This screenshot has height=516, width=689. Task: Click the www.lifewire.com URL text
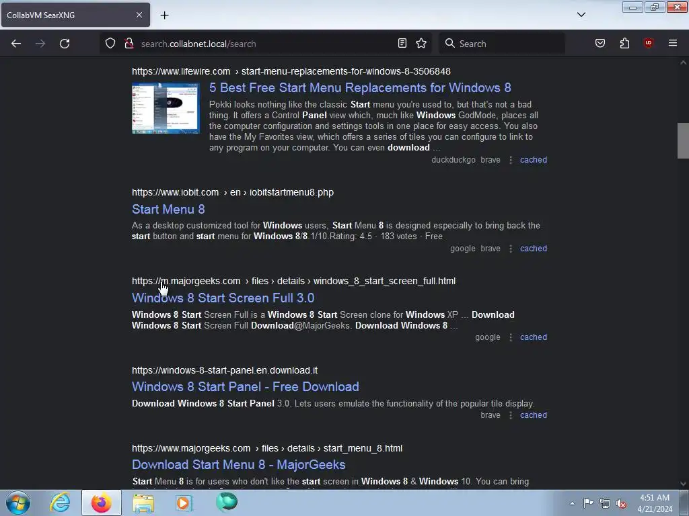tap(181, 71)
